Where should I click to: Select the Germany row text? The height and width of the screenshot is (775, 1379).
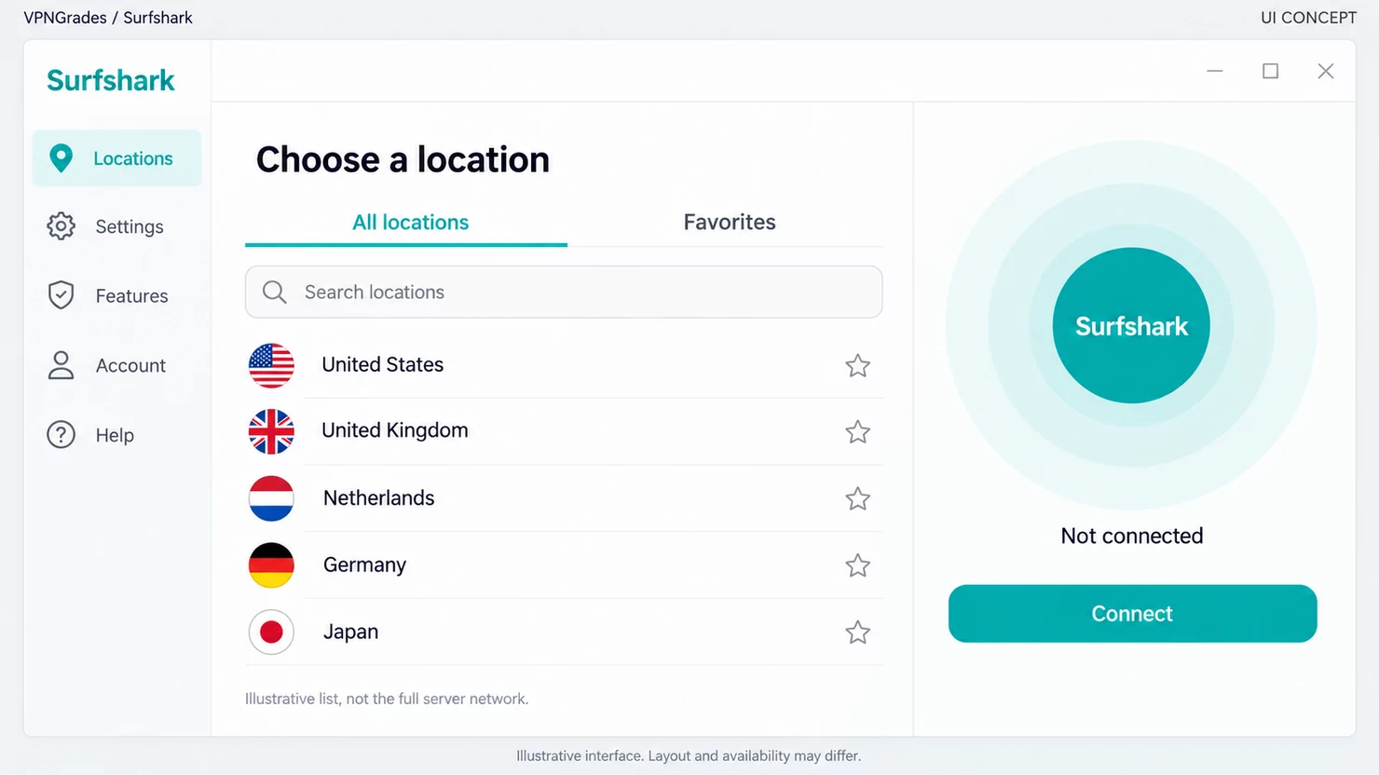coord(364,565)
